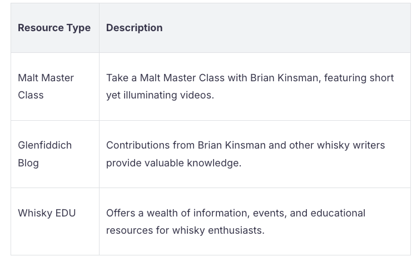This screenshot has height=266, width=417.
Task: Click the "Description" column header
Action: coord(134,28)
